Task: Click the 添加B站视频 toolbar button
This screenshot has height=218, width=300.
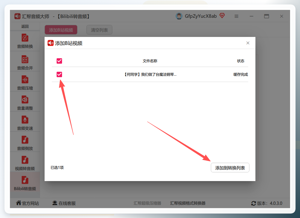Action: point(61,30)
